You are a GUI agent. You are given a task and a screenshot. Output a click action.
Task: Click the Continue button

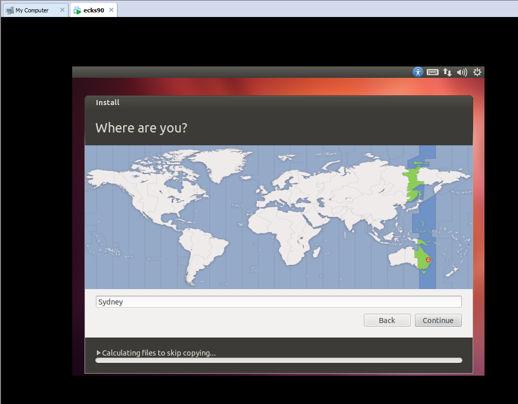click(x=438, y=320)
